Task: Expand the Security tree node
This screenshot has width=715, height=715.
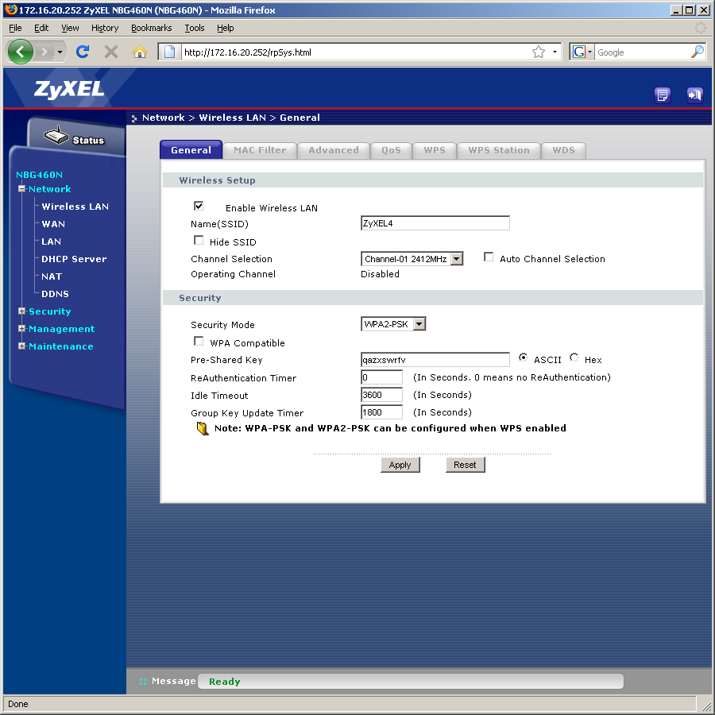Action: pos(21,311)
